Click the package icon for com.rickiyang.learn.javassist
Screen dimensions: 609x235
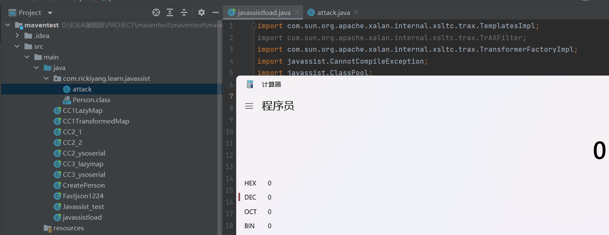click(x=57, y=79)
